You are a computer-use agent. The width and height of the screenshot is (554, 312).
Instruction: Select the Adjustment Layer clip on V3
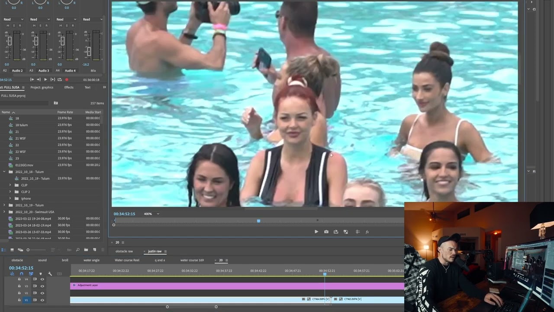[237, 286]
